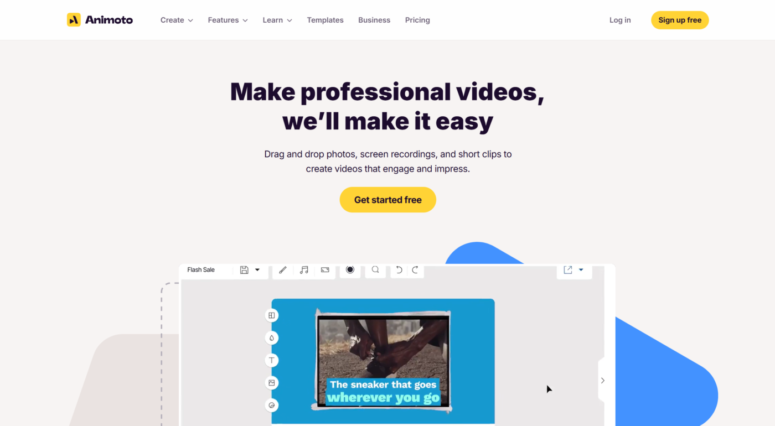Image resolution: width=775 pixels, height=426 pixels.
Task: Click the redo arrow icon
Action: tap(415, 270)
